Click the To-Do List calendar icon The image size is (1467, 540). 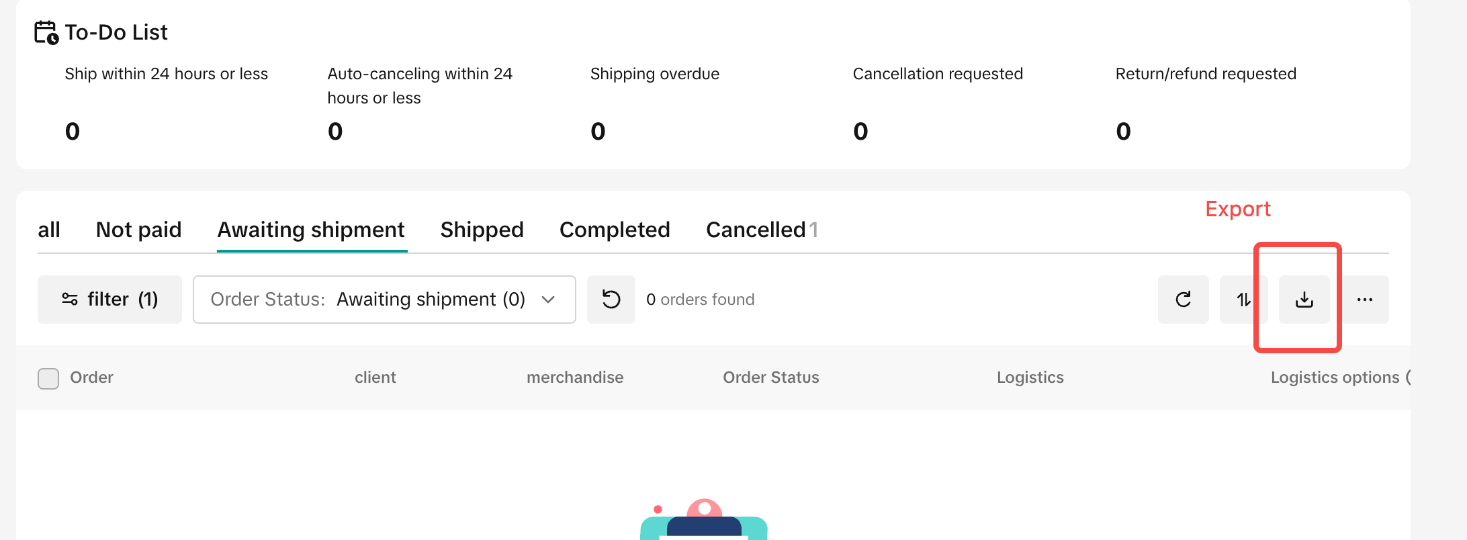[x=46, y=32]
